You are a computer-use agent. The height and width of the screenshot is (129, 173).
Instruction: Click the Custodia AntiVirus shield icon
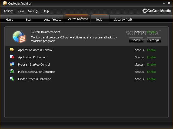[5, 3]
